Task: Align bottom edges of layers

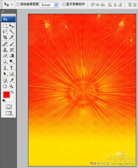Action: pos(103,4)
